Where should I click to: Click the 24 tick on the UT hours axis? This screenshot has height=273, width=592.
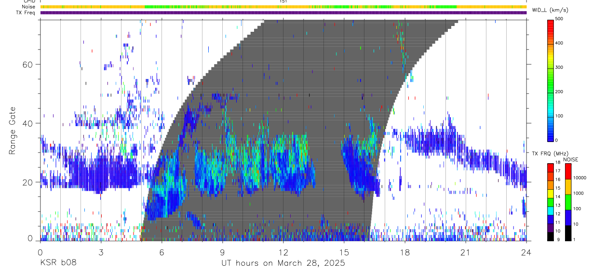526,252
